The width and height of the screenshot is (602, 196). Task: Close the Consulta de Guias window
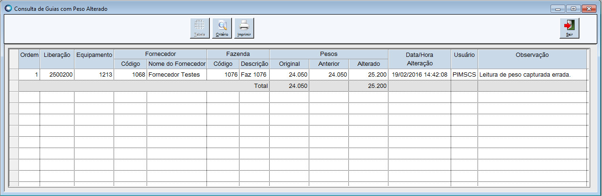(589, 8)
